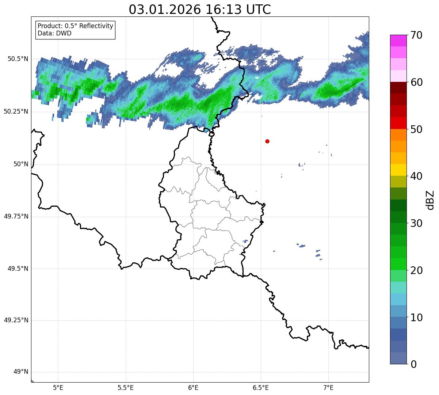Pick the orange swatch just below 50
Screen dimensions: 439x395
[x=398, y=135]
